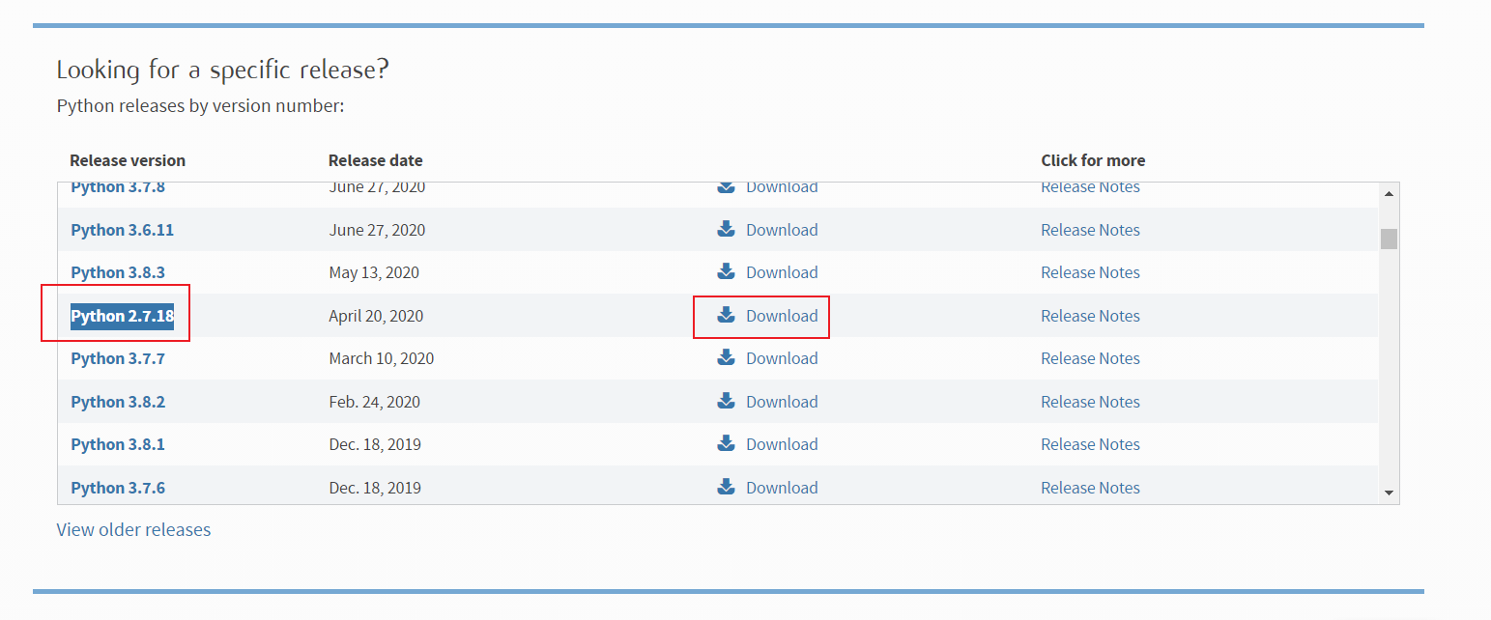Open the Python 3.8.3 release link

point(118,272)
